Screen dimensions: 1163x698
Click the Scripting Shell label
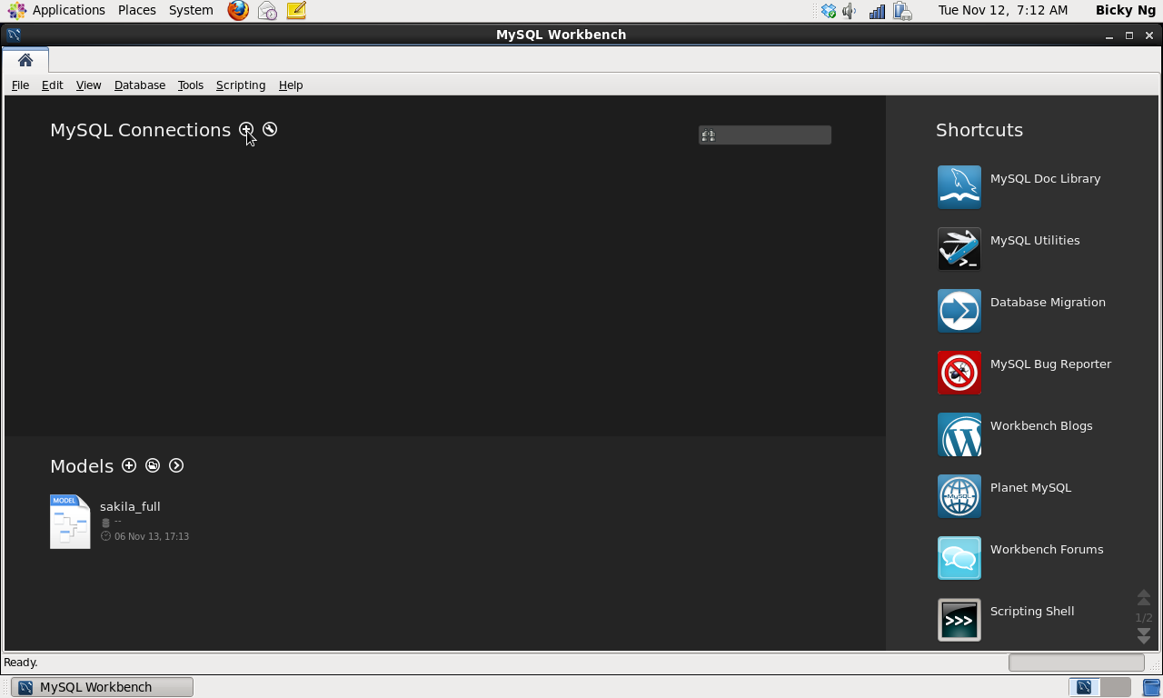(x=1032, y=612)
